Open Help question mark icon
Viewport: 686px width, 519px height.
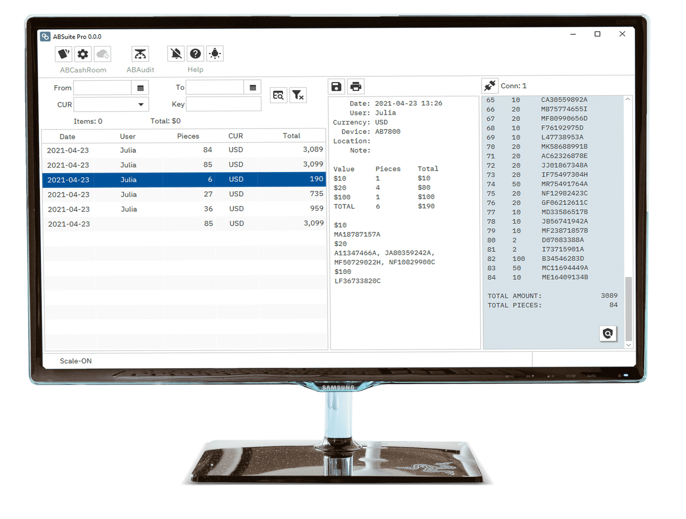coord(196,54)
